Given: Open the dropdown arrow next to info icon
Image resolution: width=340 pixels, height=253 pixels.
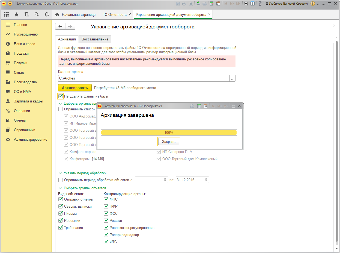Looking at the screenshot, I should point(318,4).
